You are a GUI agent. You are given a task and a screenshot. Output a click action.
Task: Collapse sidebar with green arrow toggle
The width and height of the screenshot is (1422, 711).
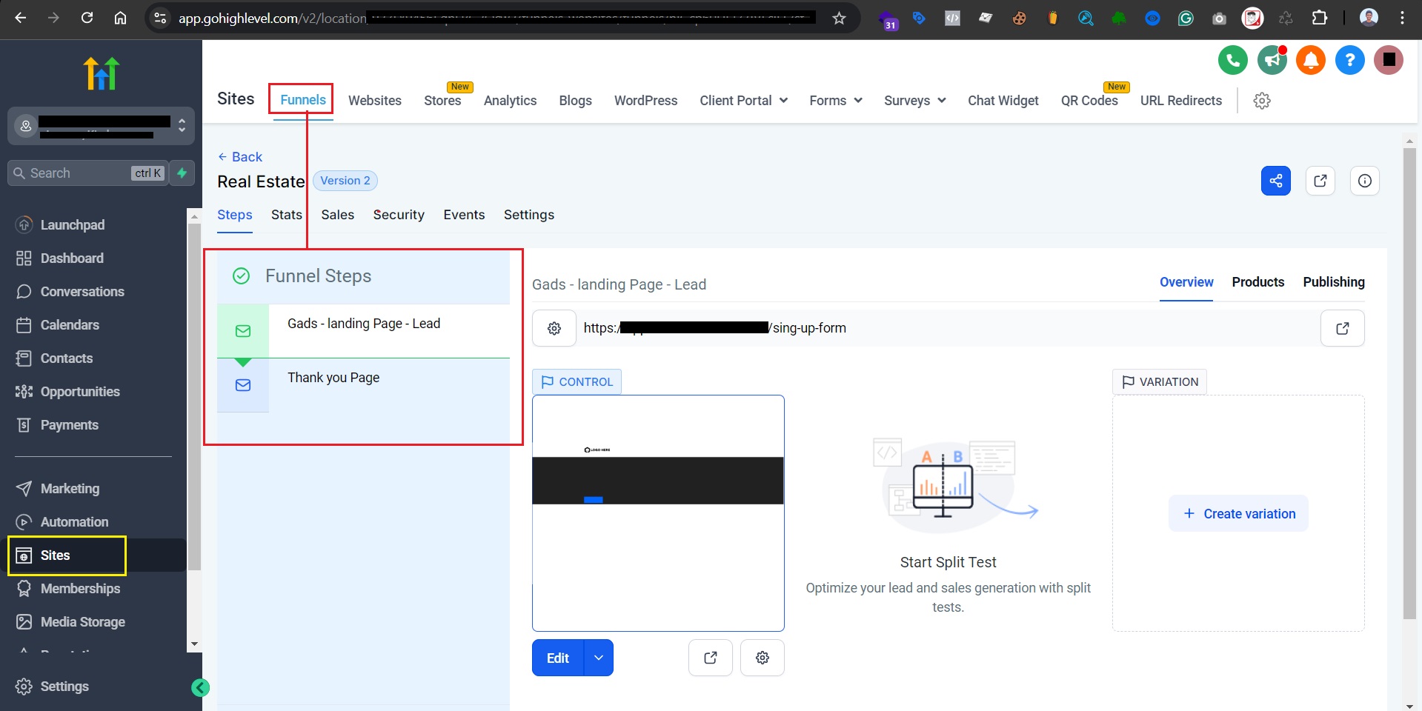click(x=200, y=688)
